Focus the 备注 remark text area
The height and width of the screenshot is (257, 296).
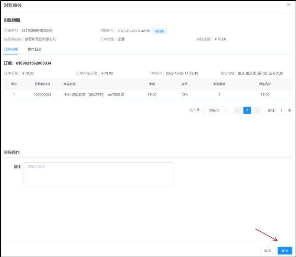(x=98, y=174)
